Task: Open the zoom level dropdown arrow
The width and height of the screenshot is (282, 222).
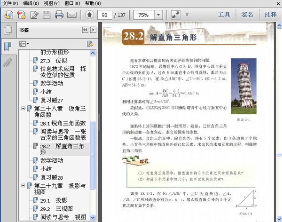Action: [x=158, y=15]
